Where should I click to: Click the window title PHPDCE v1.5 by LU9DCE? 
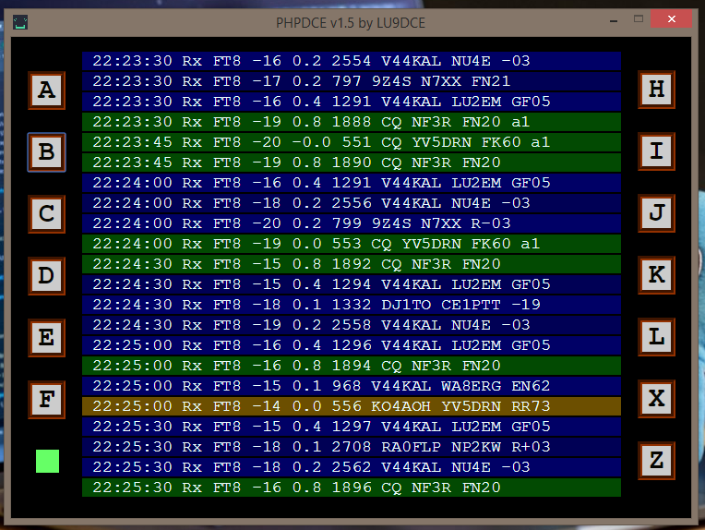(351, 22)
